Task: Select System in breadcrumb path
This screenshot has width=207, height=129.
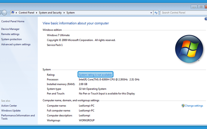Action: coord(70,13)
